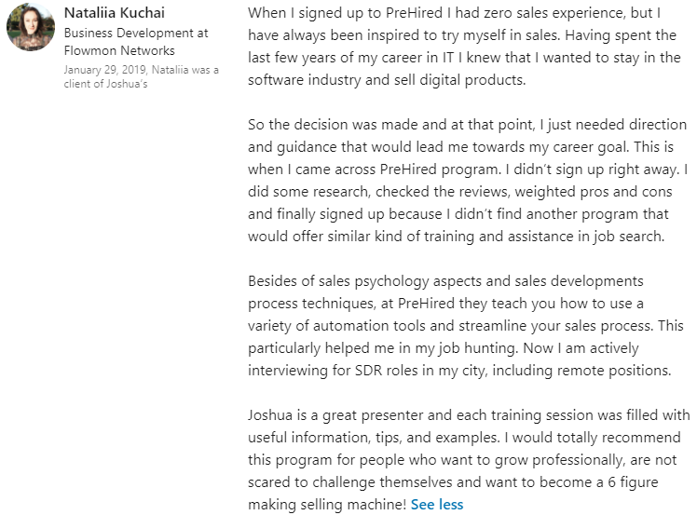This screenshot has height=515, width=697.
Task: Click the "client of Joshua's" text
Action: pyautogui.click(x=104, y=85)
